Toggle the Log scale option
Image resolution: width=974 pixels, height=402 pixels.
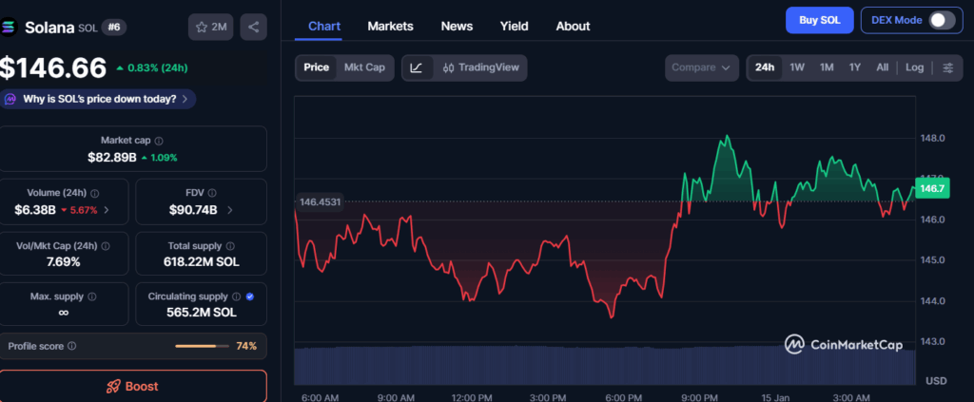[x=914, y=67]
